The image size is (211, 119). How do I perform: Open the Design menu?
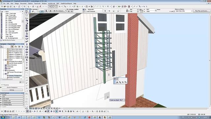[17, 4]
